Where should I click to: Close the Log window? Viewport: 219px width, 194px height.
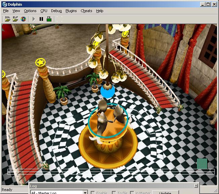point(196,186)
